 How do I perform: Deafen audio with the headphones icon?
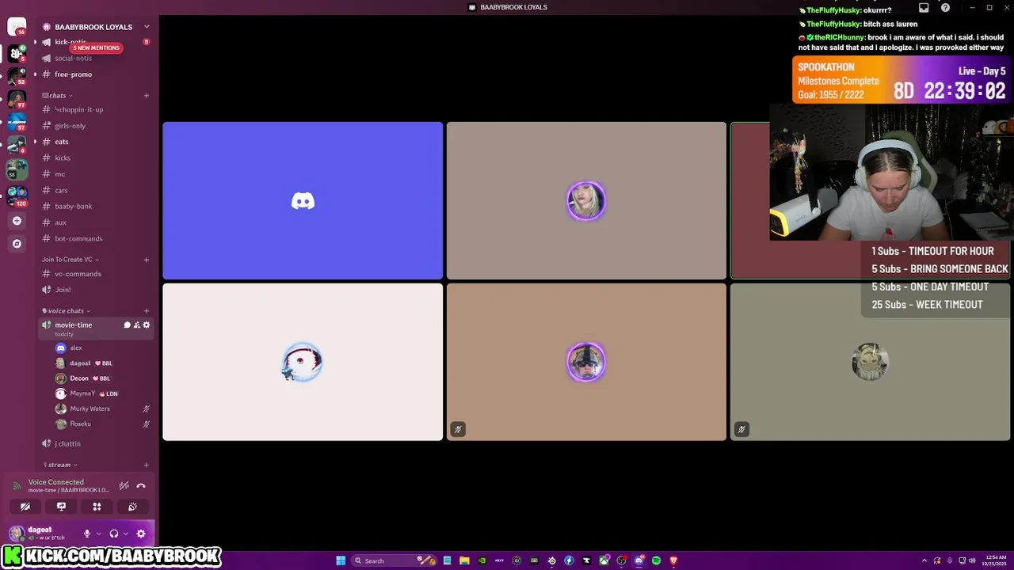(114, 534)
